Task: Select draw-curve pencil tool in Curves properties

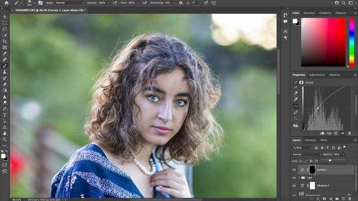Action: tap(295, 113)
